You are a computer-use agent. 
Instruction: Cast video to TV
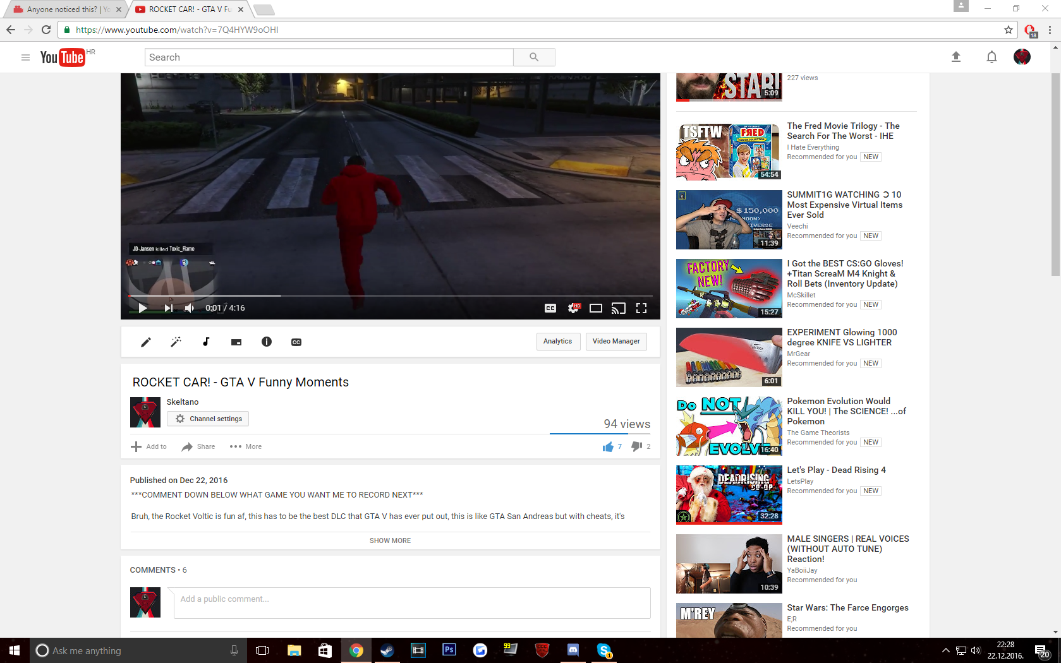618,308
